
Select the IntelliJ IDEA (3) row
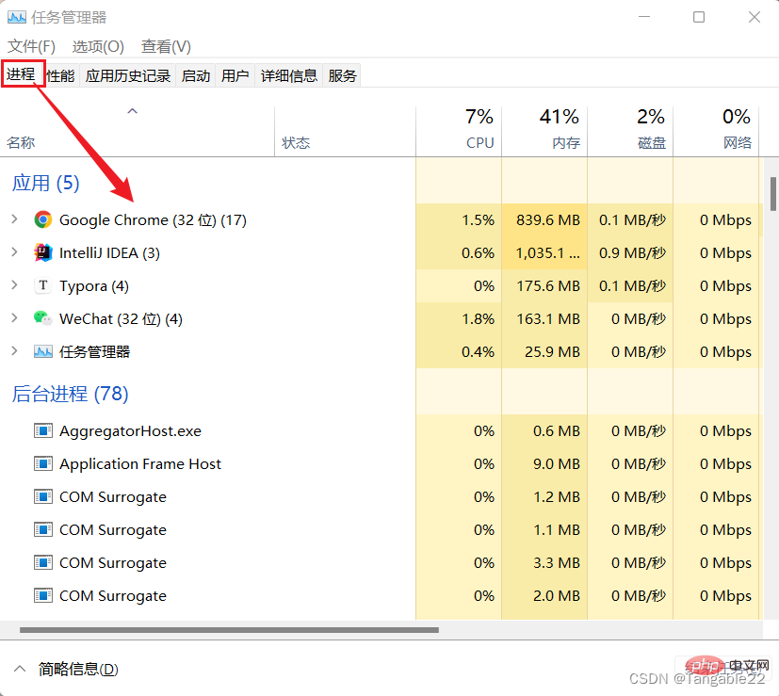tap(380, 252)
